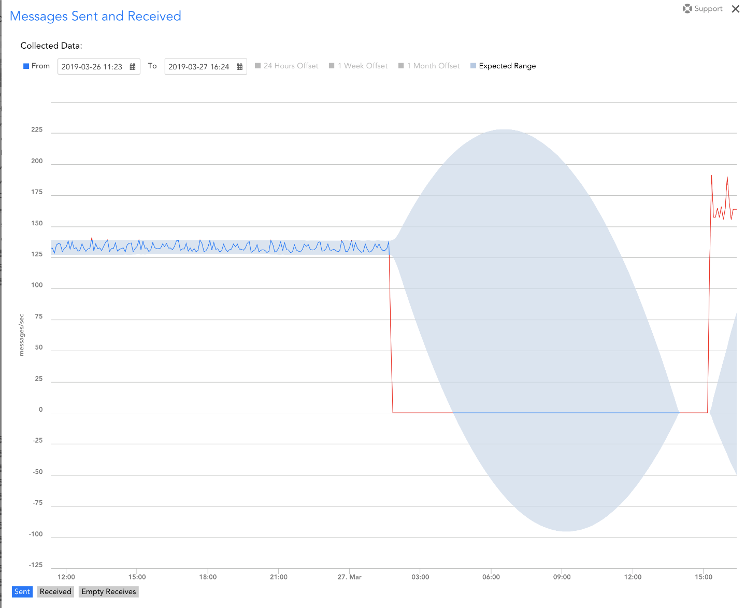Toggle the From series legend swatch

point(26,66)
